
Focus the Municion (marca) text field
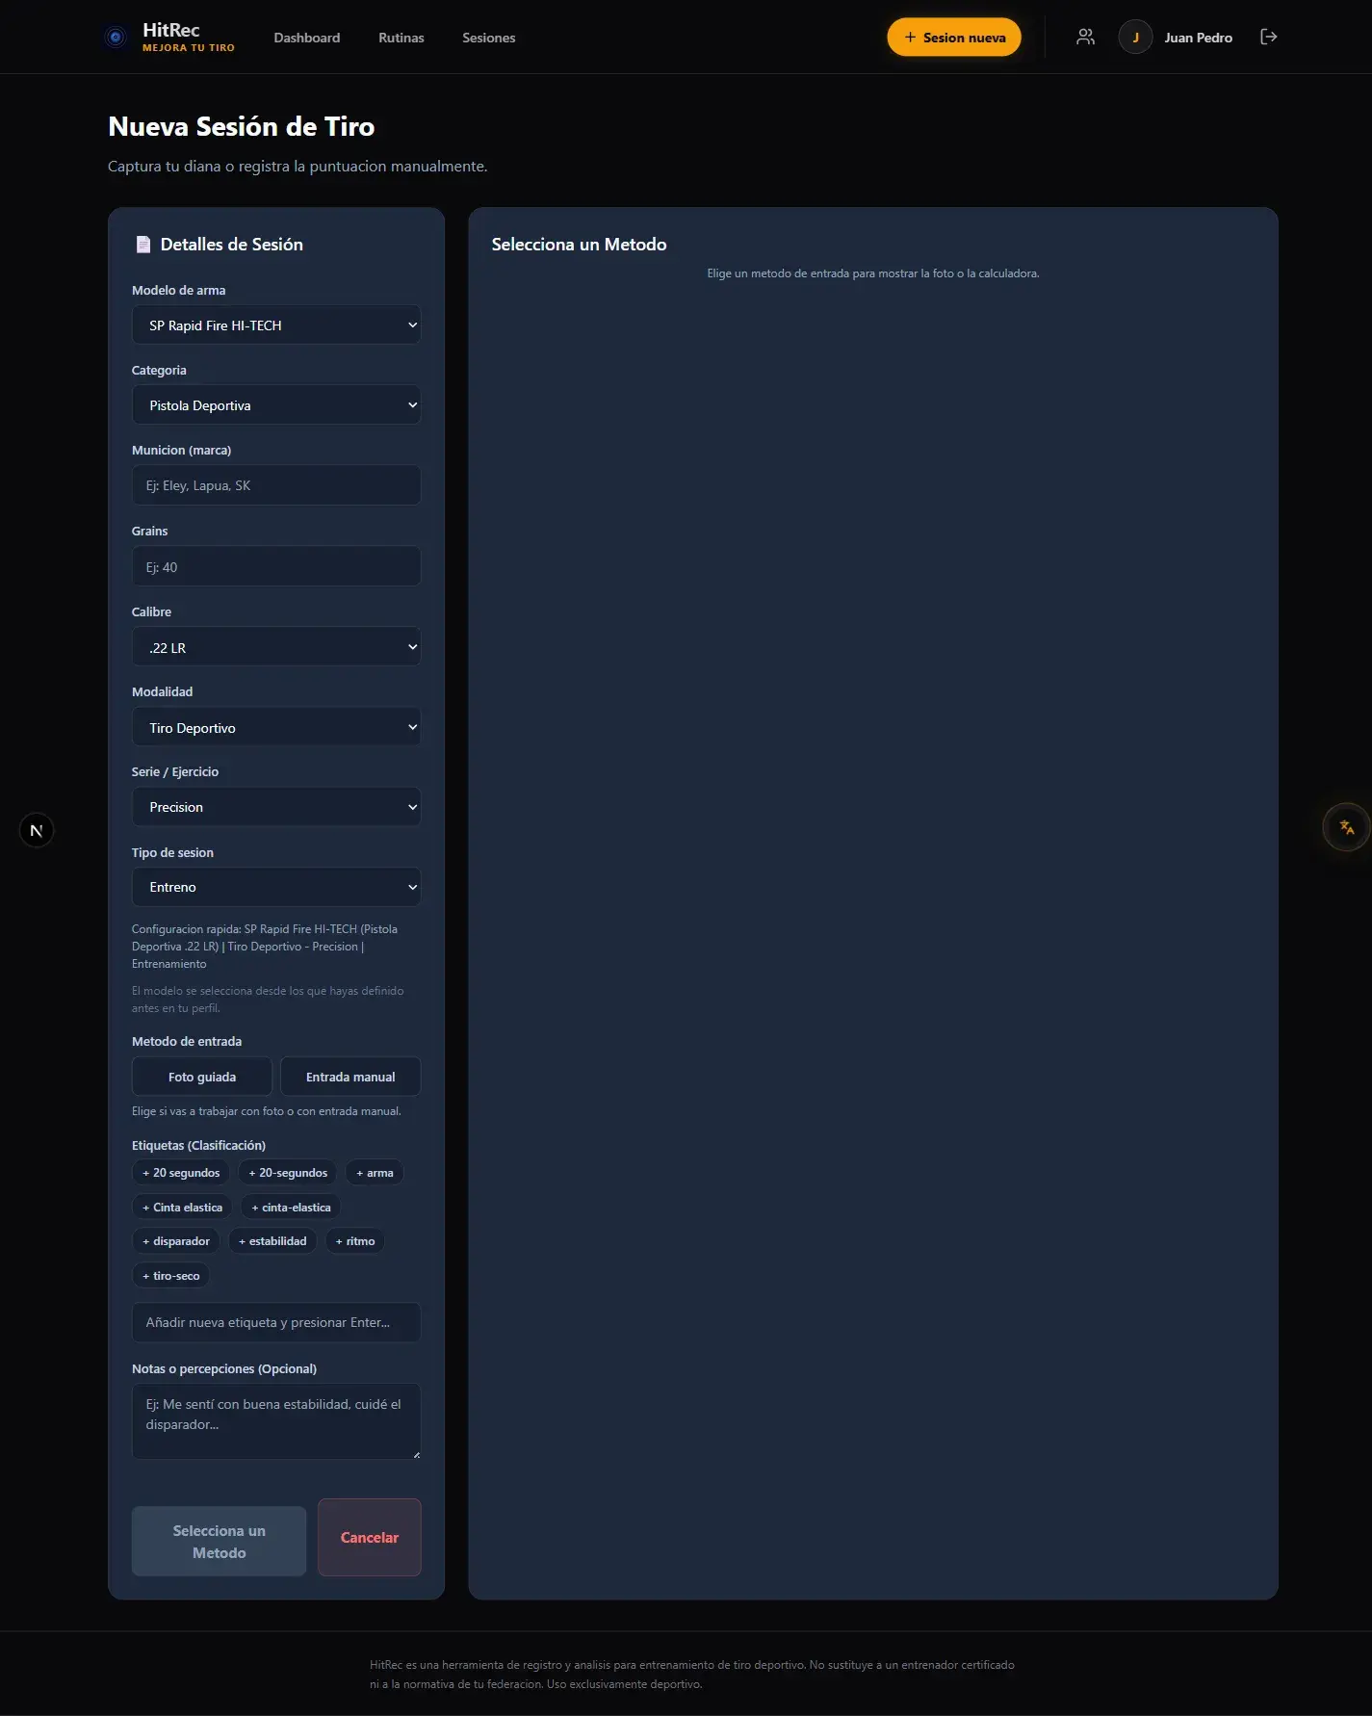pyautogui.click(x=276, y=485)
